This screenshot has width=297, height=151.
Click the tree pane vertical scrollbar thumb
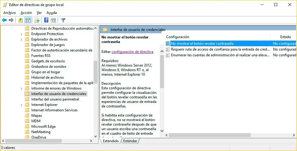(96, 71)
